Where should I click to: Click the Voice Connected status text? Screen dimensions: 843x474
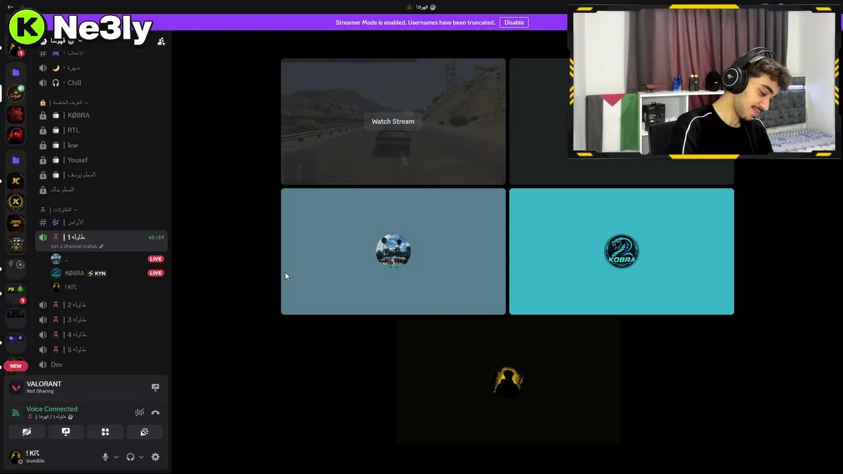51,409
